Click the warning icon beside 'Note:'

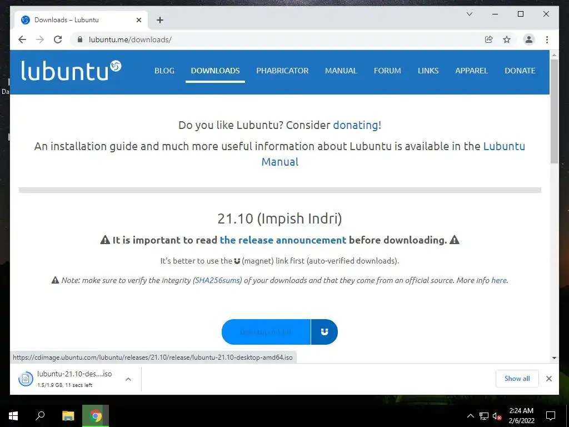coord(55,280)
